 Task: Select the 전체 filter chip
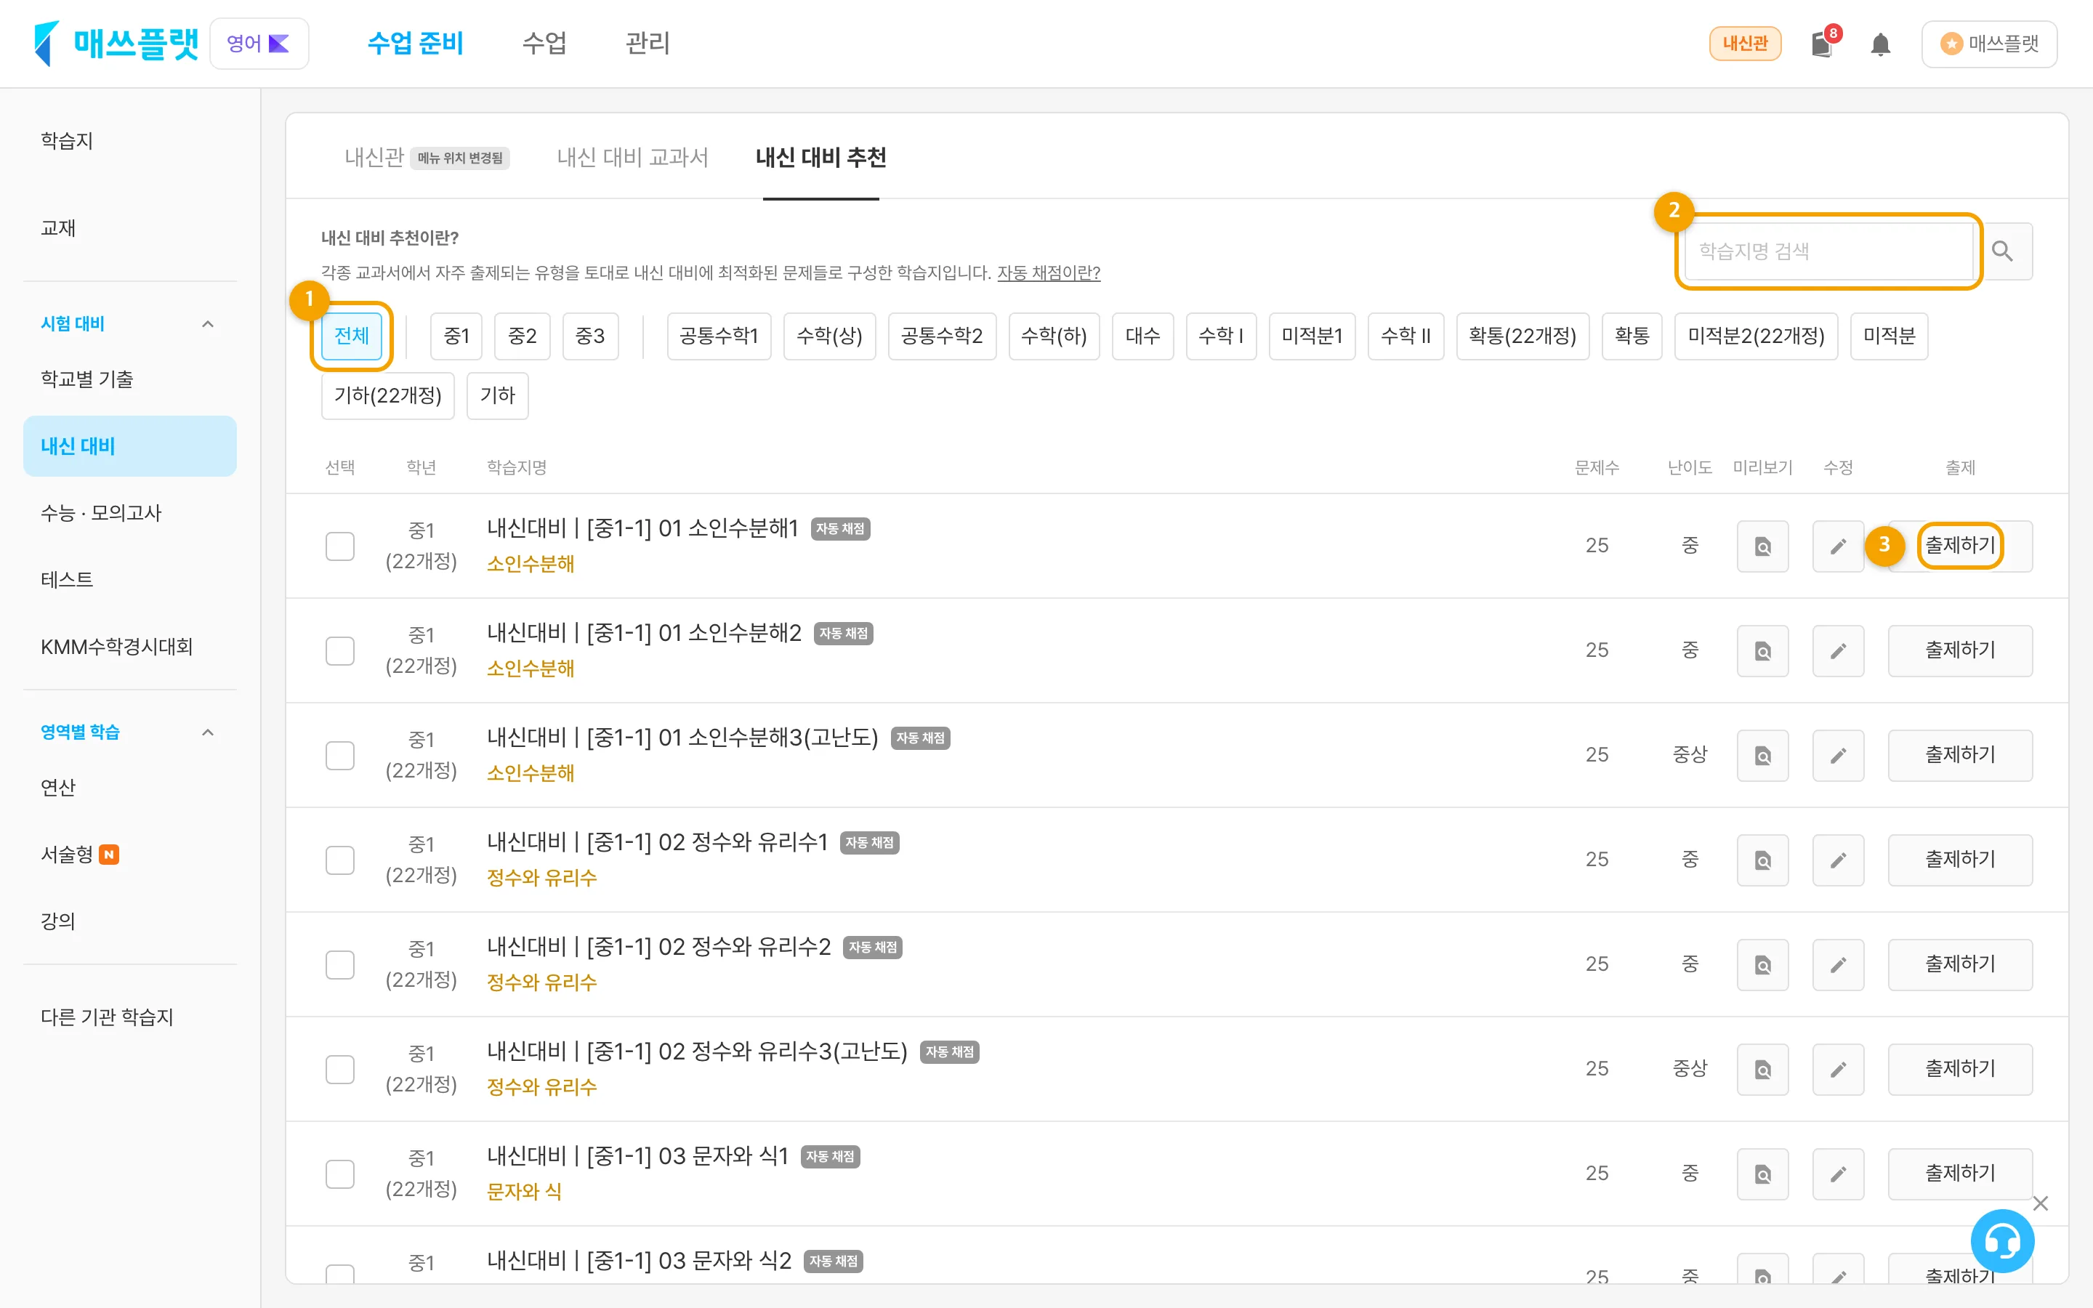point(351,336)
